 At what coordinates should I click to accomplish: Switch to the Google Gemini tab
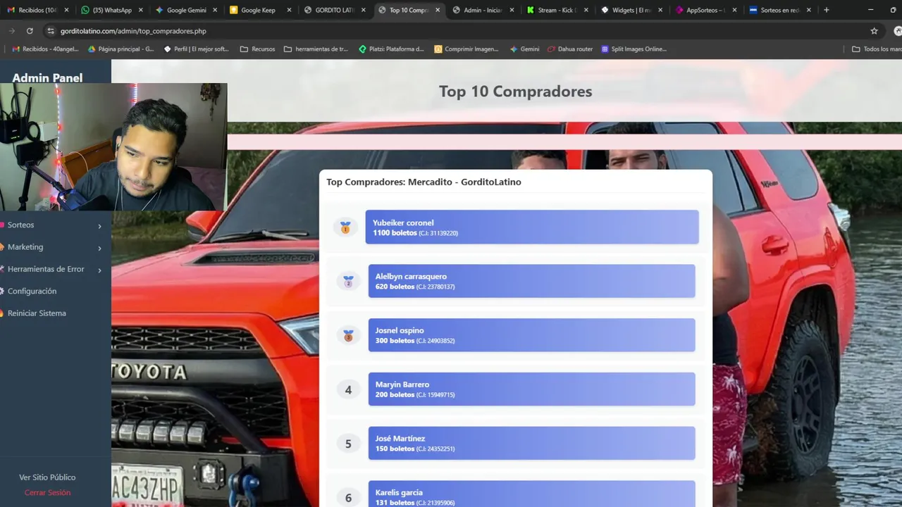click(x=186, y=10)
